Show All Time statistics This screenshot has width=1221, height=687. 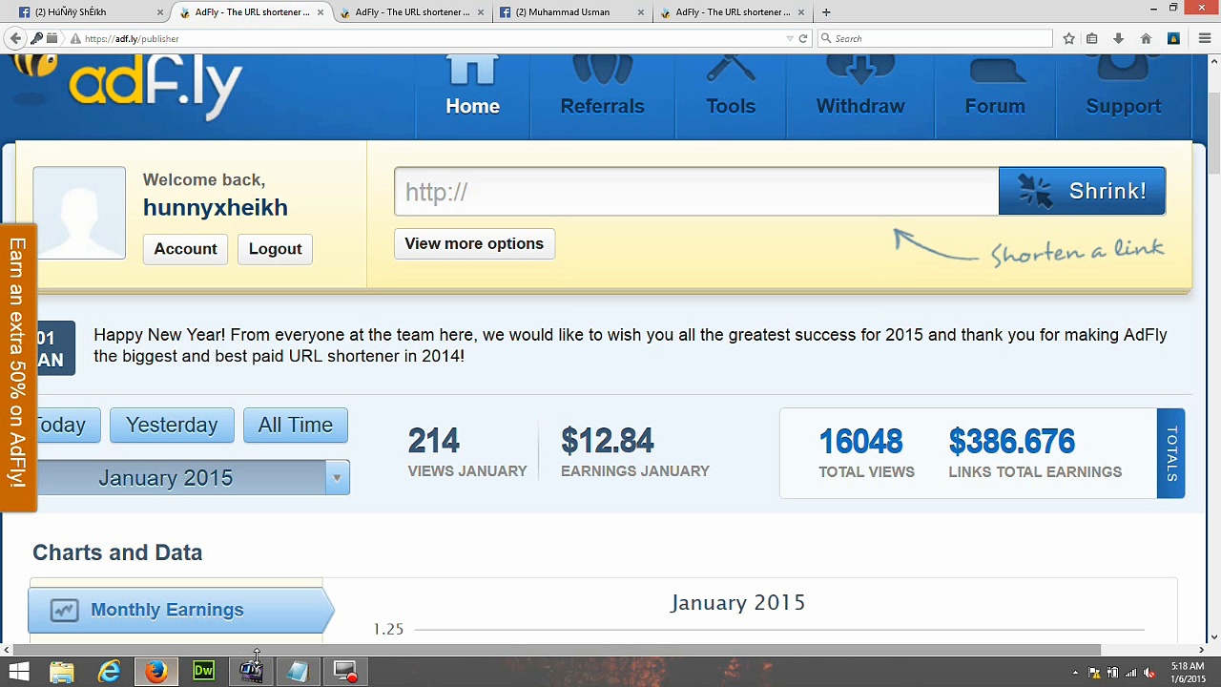(296, 425)
